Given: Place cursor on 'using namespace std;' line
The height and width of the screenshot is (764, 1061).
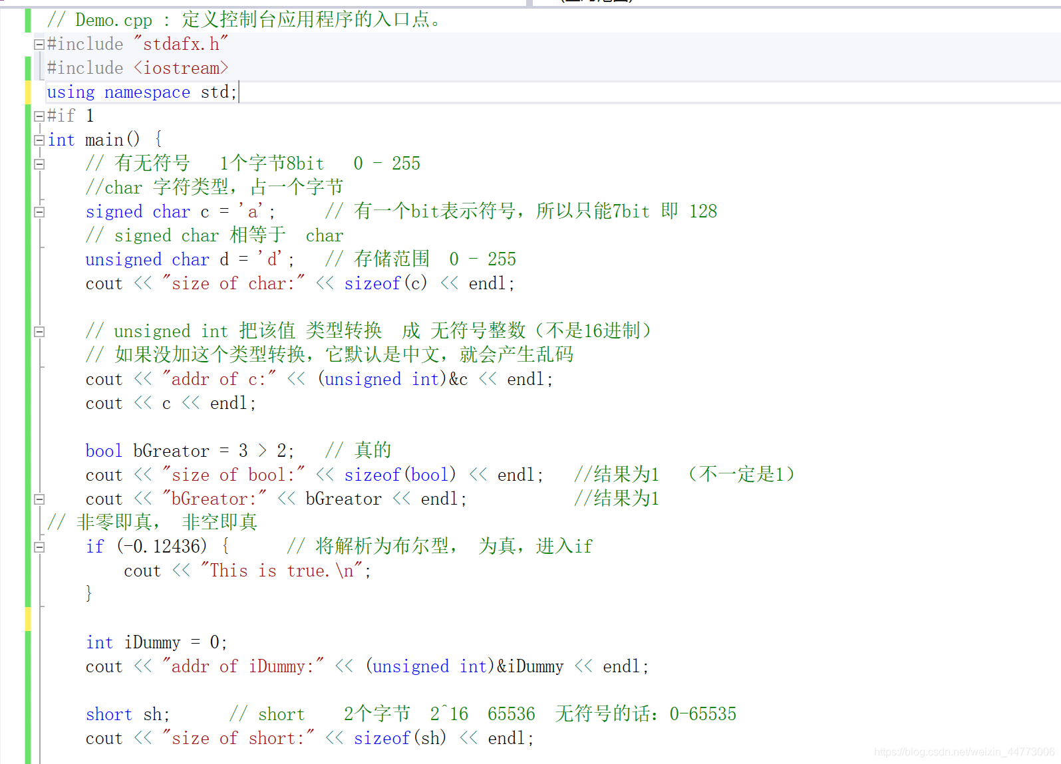Looking at the screenshot, I should pos(142,92).
